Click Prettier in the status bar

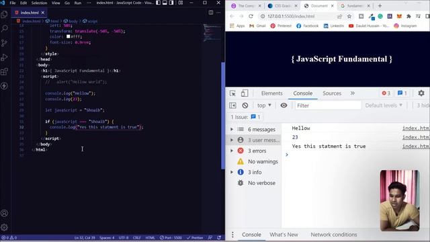tap(195, 237)
